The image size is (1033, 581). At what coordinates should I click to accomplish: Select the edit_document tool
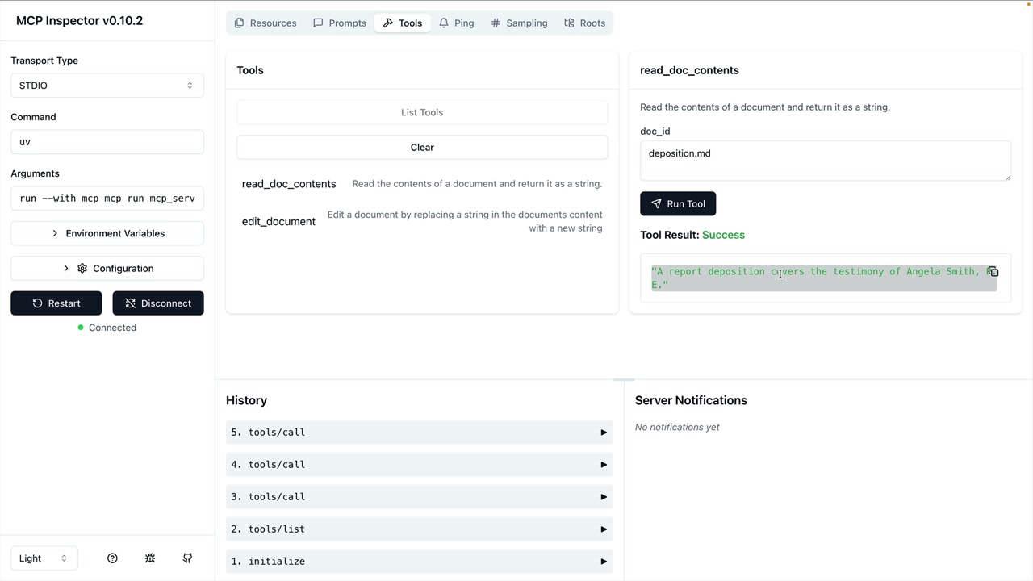pyautogui.click(x=279, y=222)
